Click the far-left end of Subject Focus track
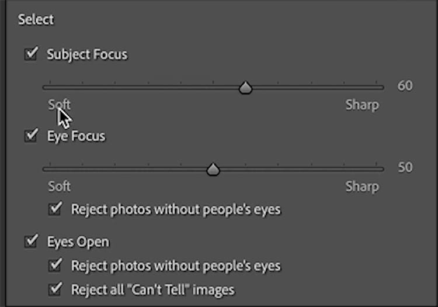438x307 pixels. [x=44, y=88]
